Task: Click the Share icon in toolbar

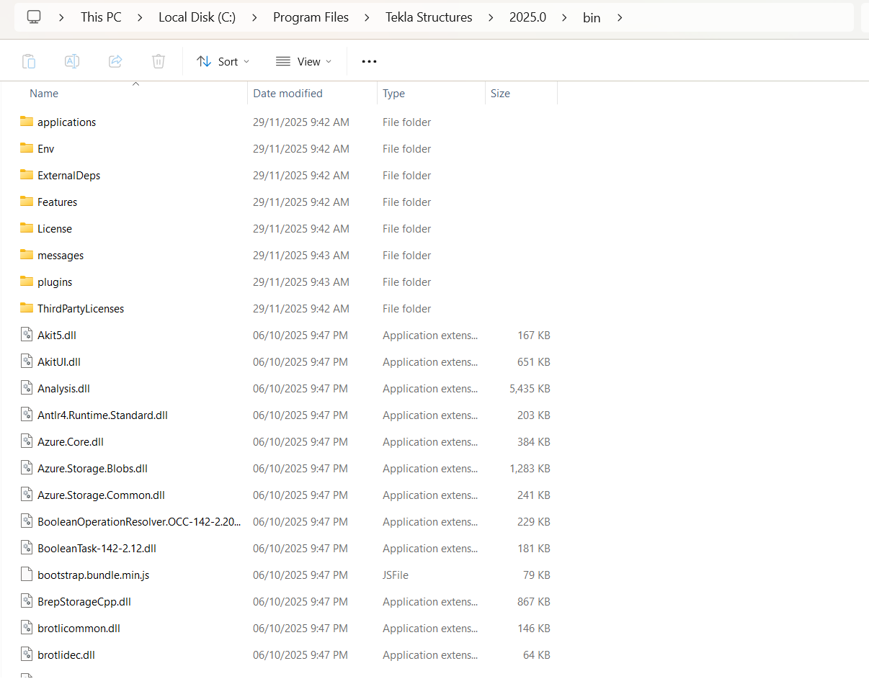Action: [115, 61]
